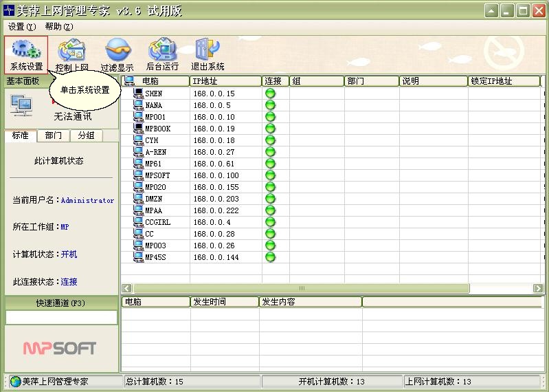The height and width of the screenshot is (392, 549).
Task: Select computer name MPAA
Action: click(154, 210)
